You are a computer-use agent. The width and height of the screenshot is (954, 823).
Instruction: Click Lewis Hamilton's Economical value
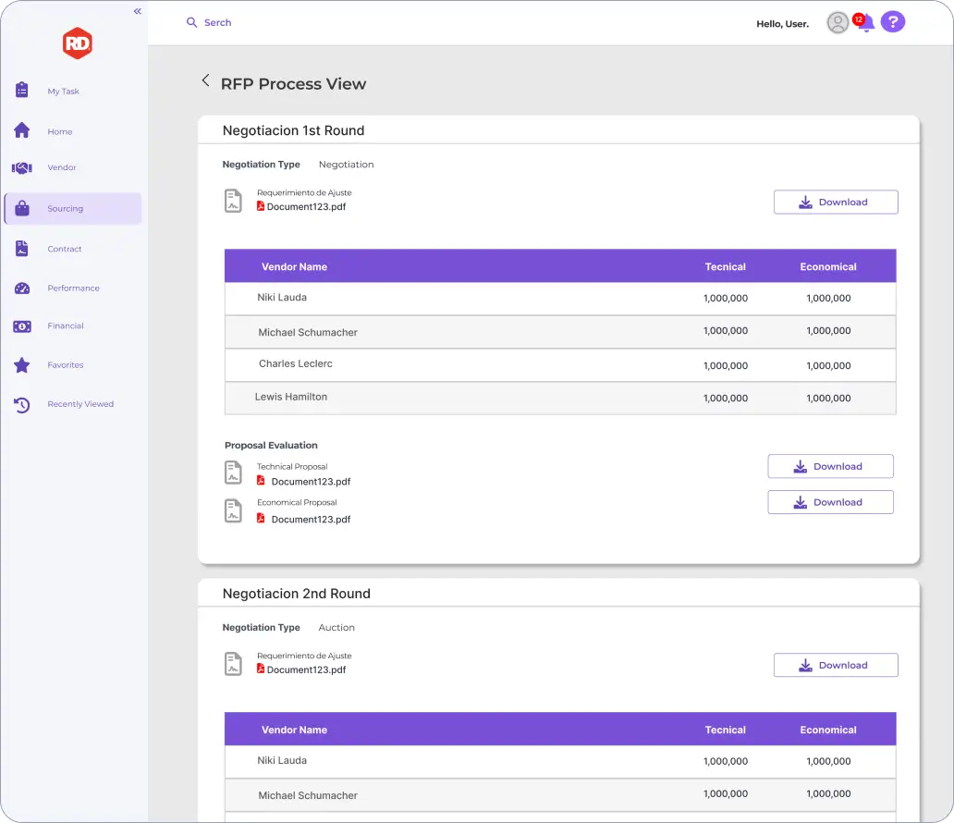pos(828,399)
